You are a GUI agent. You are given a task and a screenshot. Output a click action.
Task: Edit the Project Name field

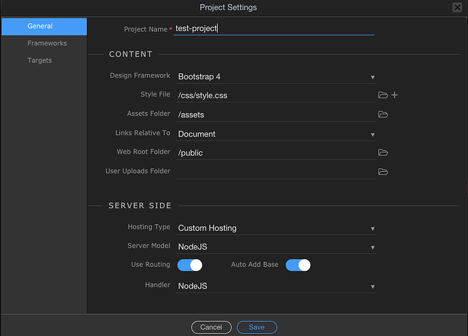274,29
